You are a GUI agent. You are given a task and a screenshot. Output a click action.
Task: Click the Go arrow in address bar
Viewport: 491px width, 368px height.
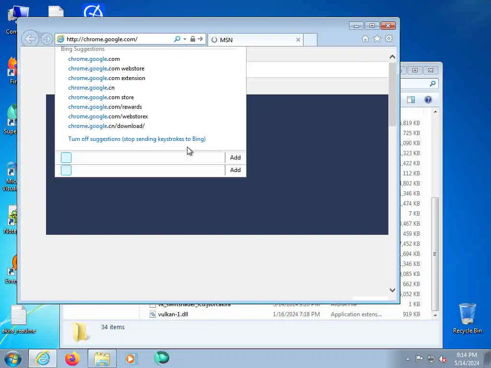(x=200, y=39)
